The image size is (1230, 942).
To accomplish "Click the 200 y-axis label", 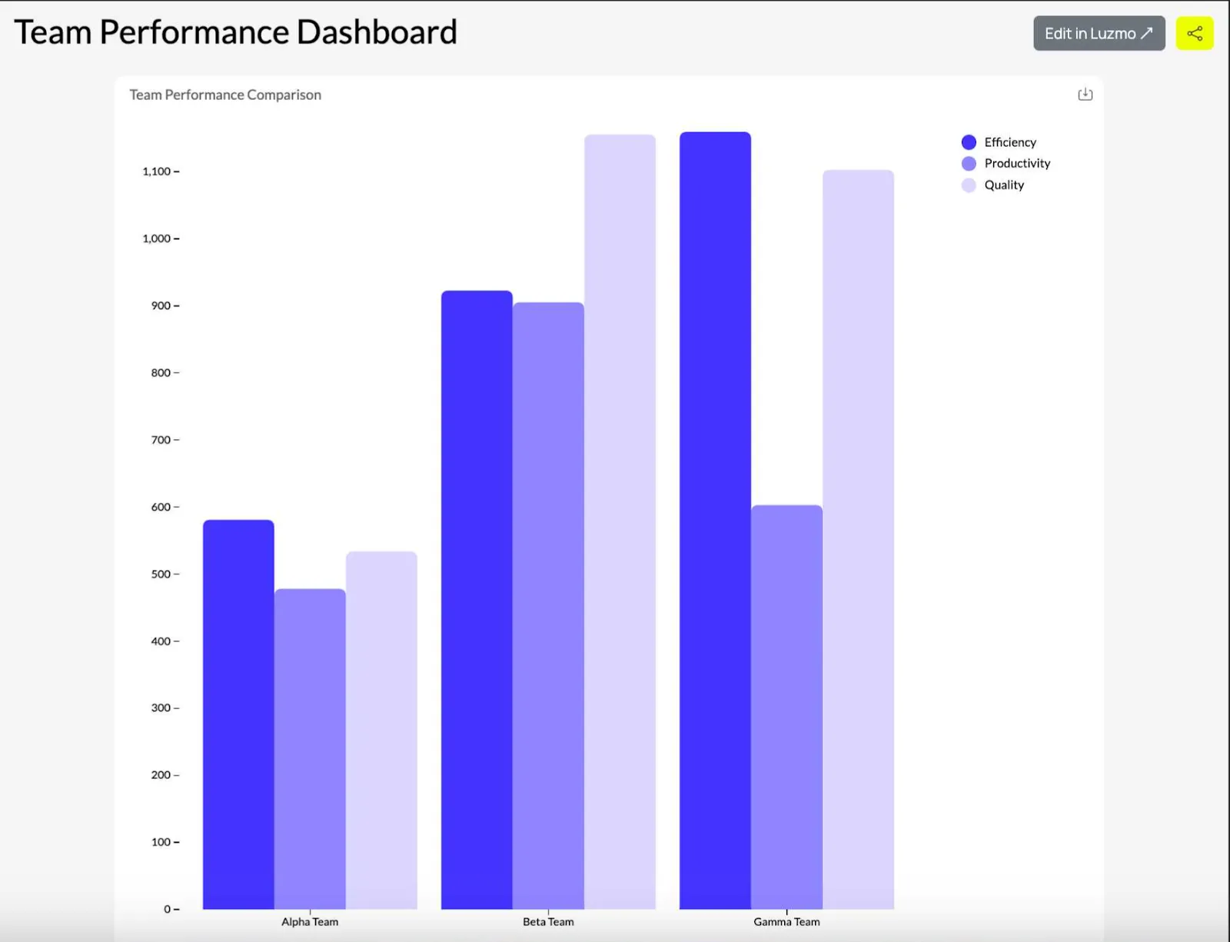I will point(161,775).
